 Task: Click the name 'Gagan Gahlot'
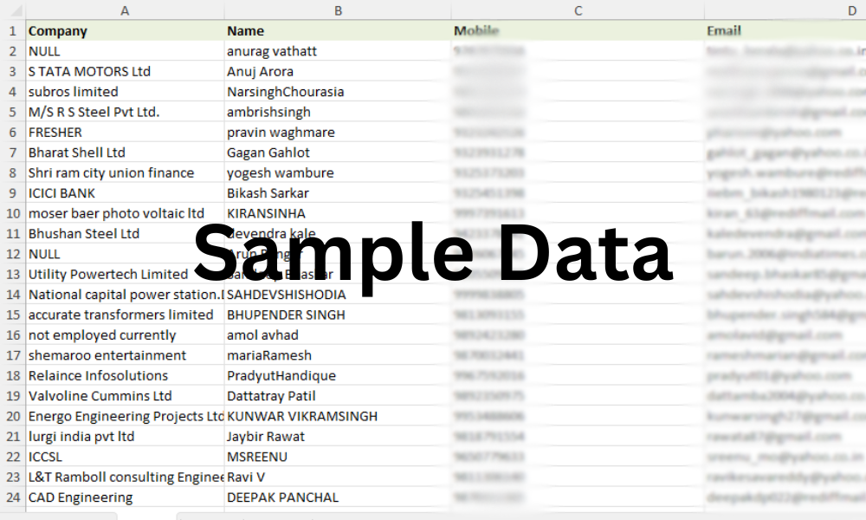(338, 153)
